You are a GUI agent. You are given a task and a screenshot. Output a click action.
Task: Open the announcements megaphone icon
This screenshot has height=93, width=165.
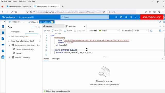click(x=116, y=17)
